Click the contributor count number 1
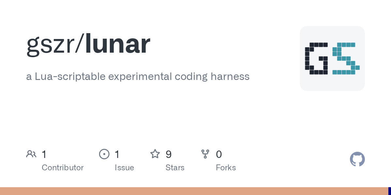391x195 pixels. 44,154
